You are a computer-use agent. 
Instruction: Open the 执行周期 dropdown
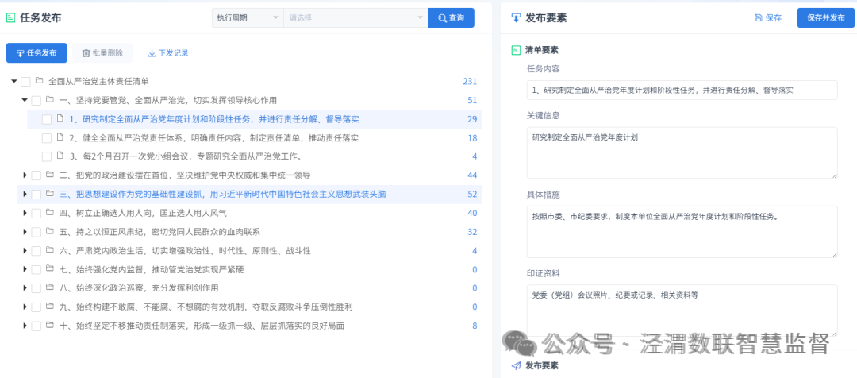pos(248,17)
